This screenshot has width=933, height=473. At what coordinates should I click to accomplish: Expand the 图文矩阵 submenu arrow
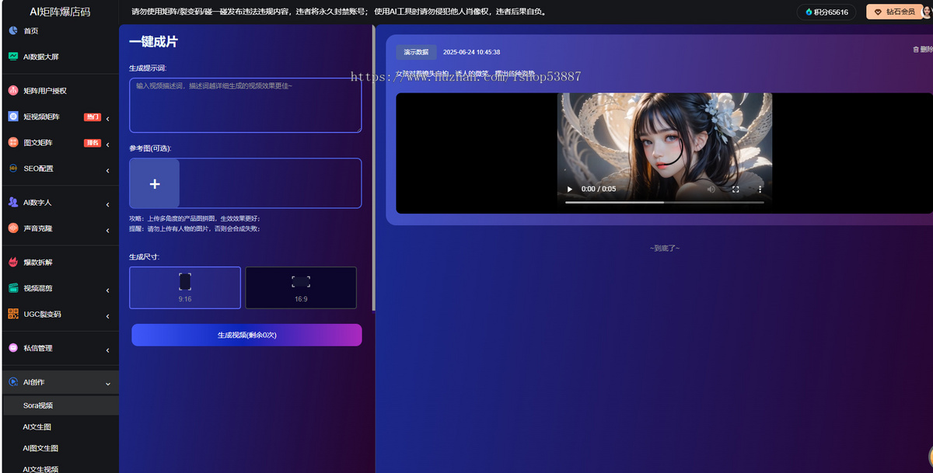[107, 144]
